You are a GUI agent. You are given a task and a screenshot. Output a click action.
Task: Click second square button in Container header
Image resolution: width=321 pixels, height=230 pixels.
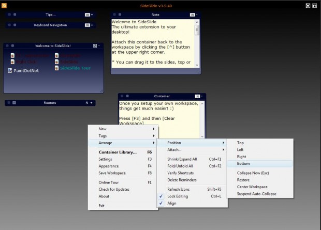click(127, 96)
